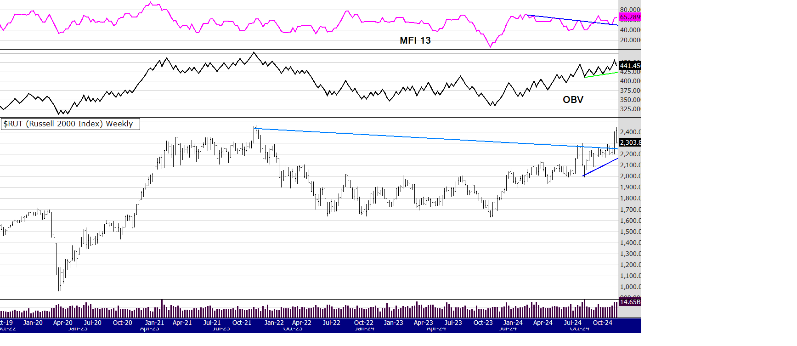Select the blue trendline on the MFI panel
Viewport: 797px width, 346px height.
coord(573,20)
